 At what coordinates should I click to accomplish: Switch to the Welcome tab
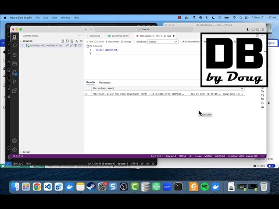(94, 36)
